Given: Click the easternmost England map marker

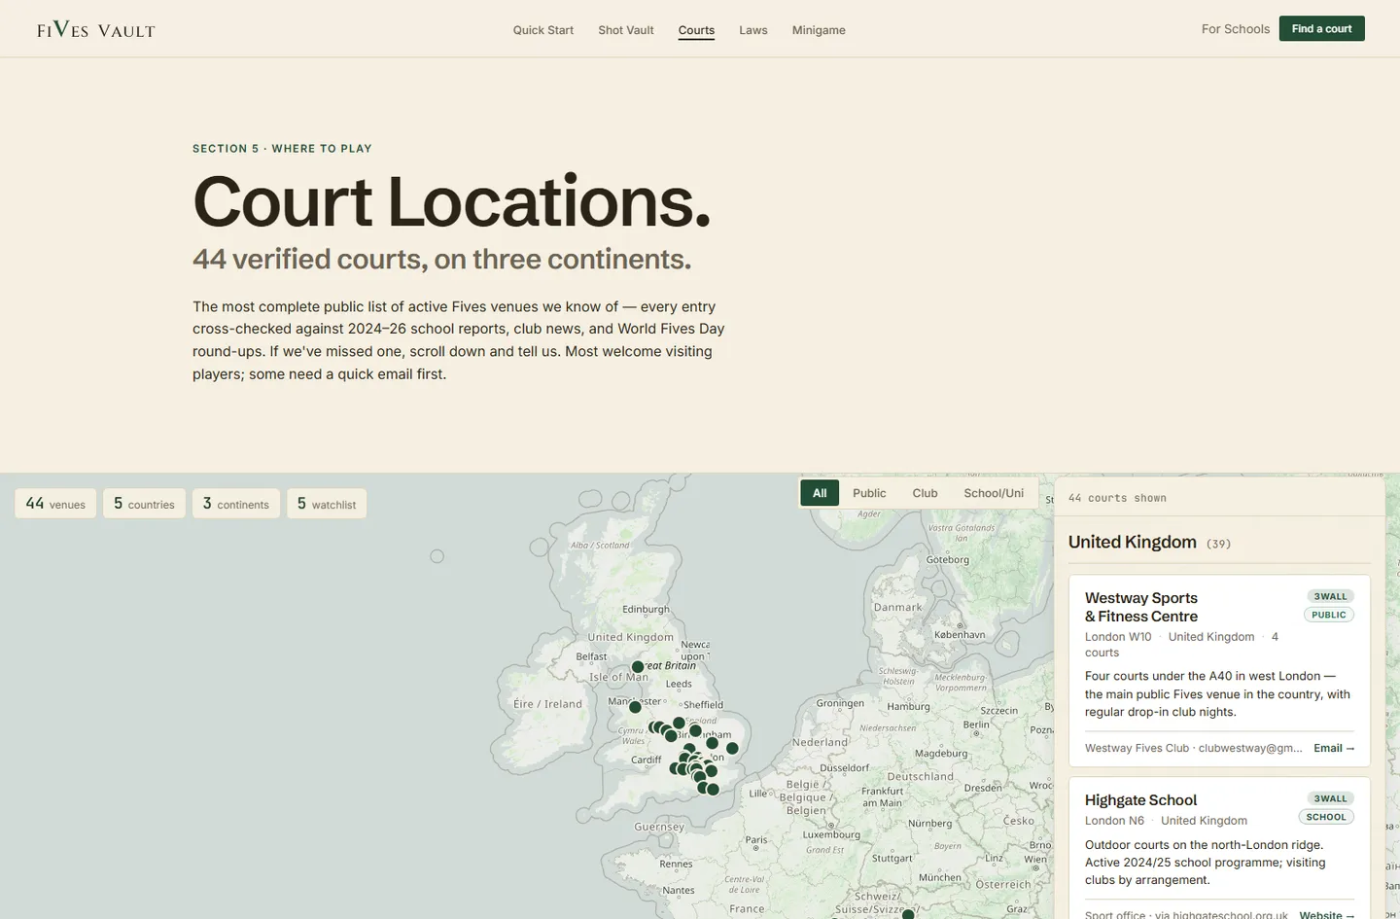Looking at the screenshot, I should [x=732, y=748].
